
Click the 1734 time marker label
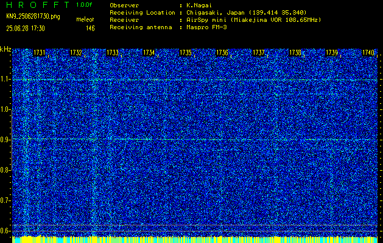click(x=149, y=53)
